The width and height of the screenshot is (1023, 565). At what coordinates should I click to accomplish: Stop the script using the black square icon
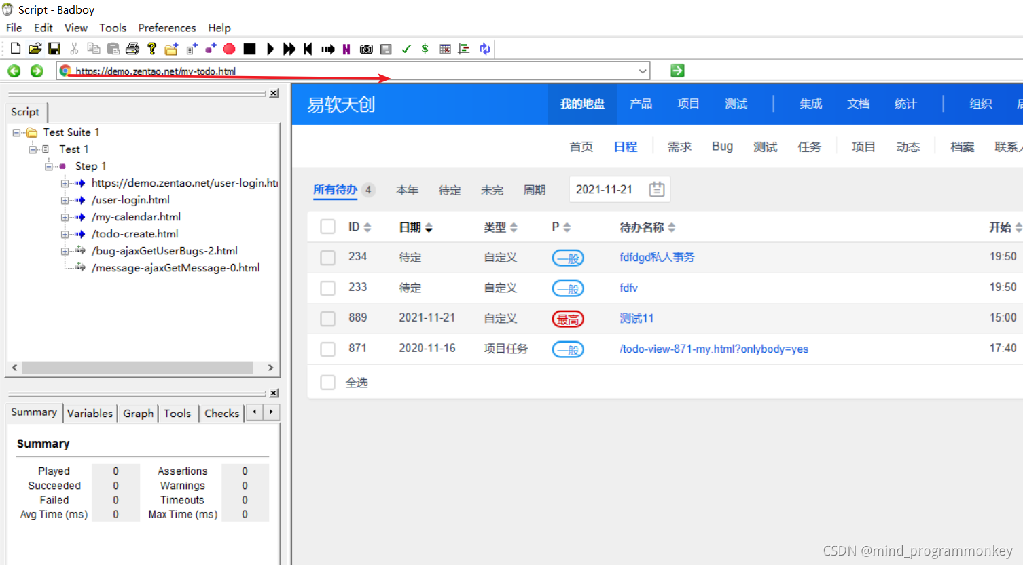[x=249, y=48]
